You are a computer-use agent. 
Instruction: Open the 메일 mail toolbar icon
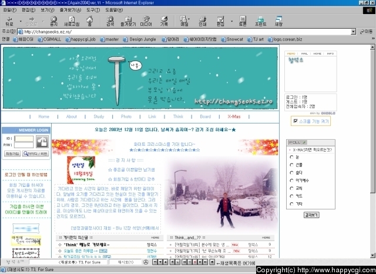click(x=184, y=21)
